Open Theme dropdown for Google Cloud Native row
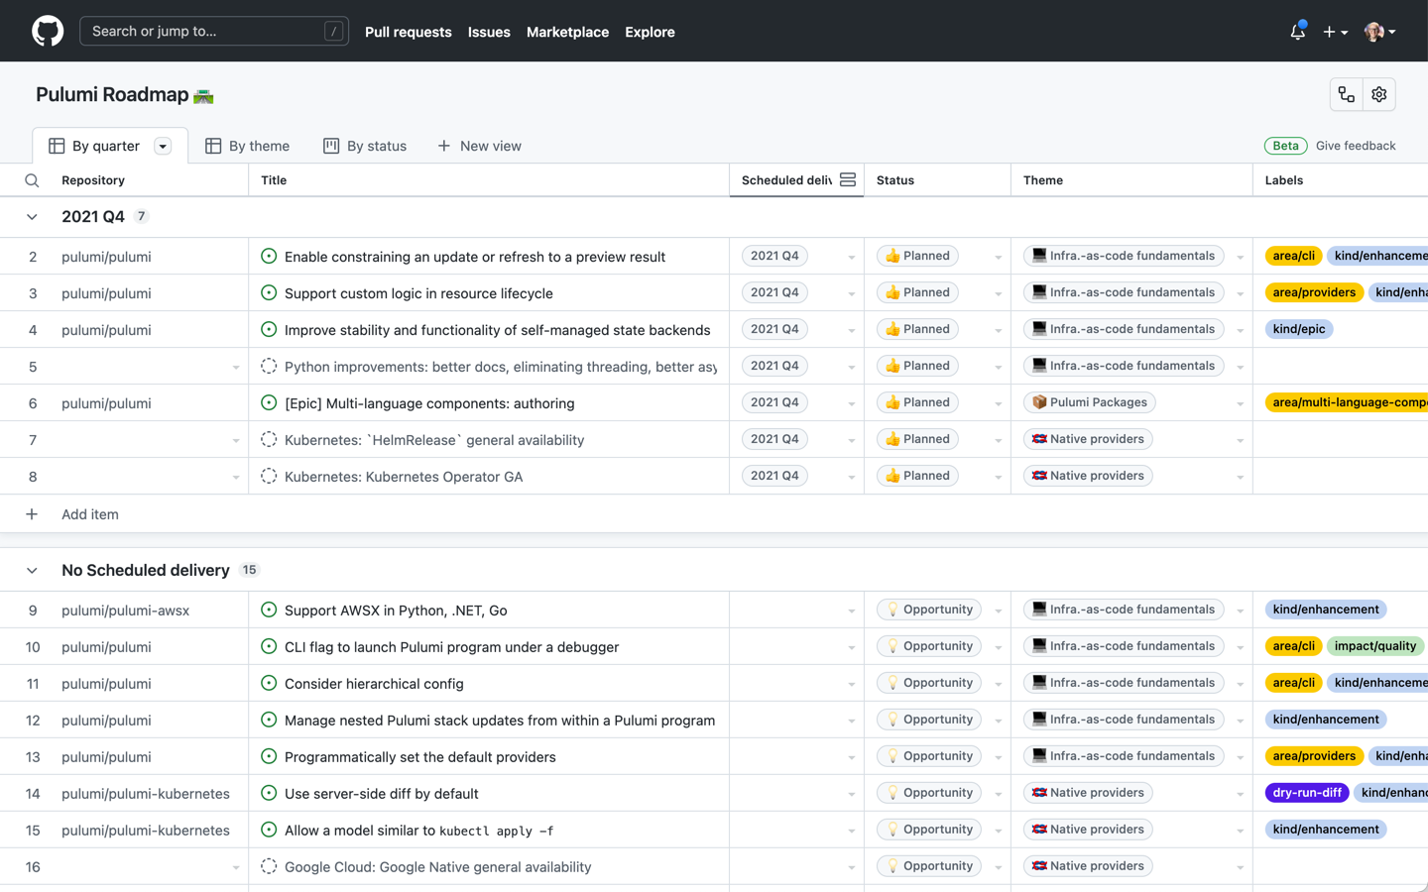This screenshot has height=892, width=1428. pos(1240,867)
